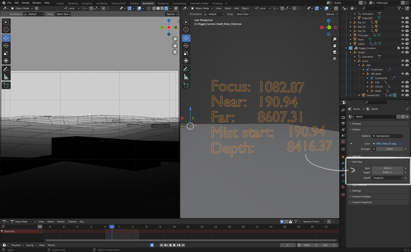The width and height of the screenshot is (411, 252).
Task: Toggle Only Show Selected in Dope Sheet
Action: (282, 222)
